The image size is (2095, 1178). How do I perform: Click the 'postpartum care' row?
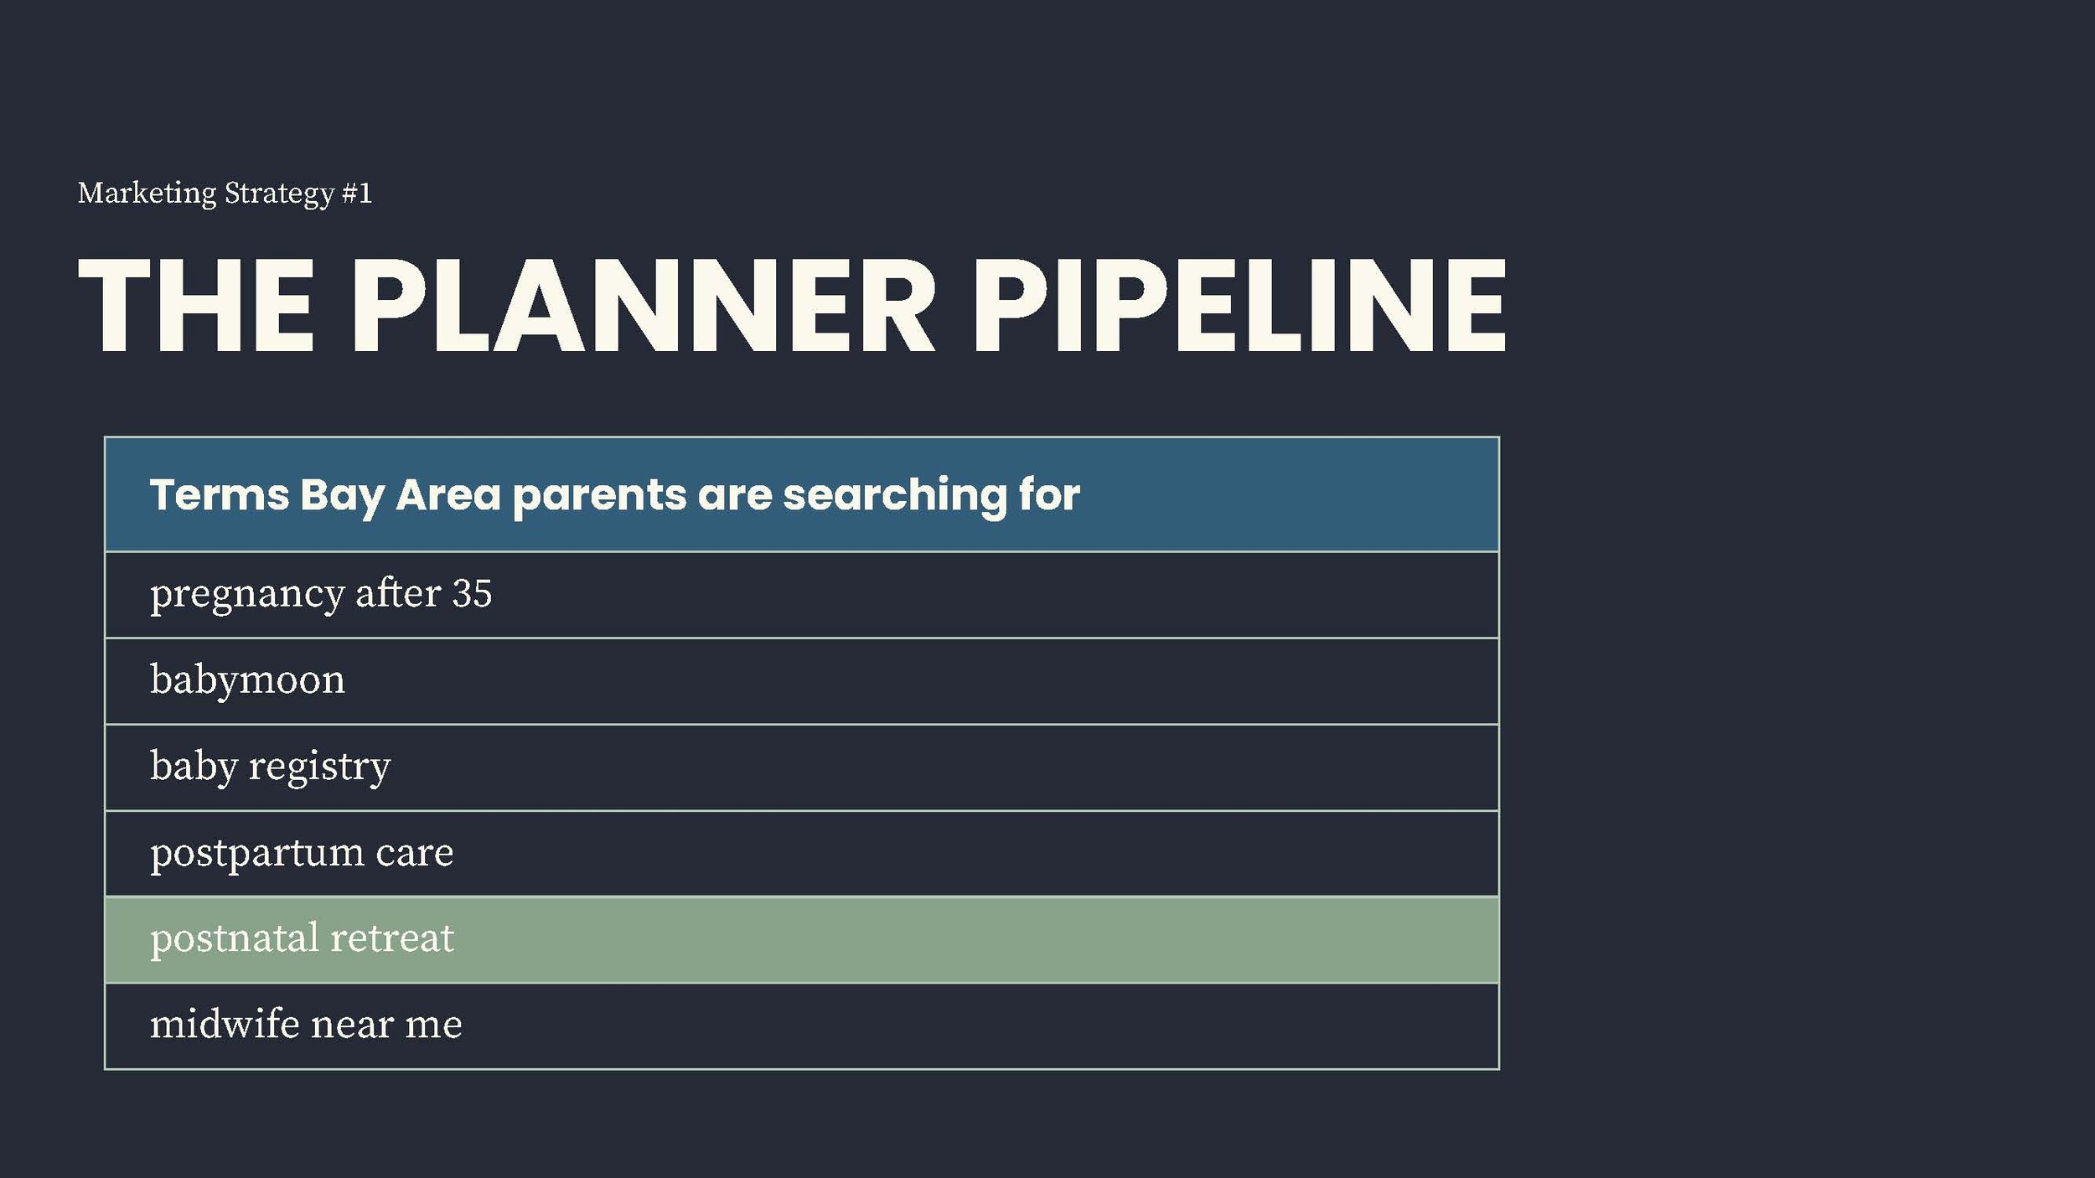click(x=802, y=854)
